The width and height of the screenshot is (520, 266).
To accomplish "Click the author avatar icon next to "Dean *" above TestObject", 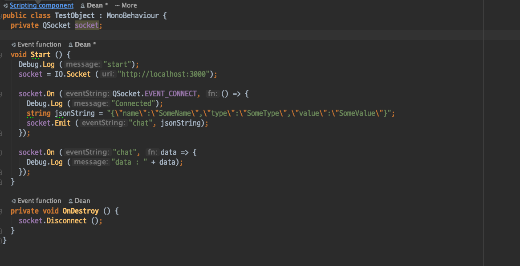I will 82,5.
